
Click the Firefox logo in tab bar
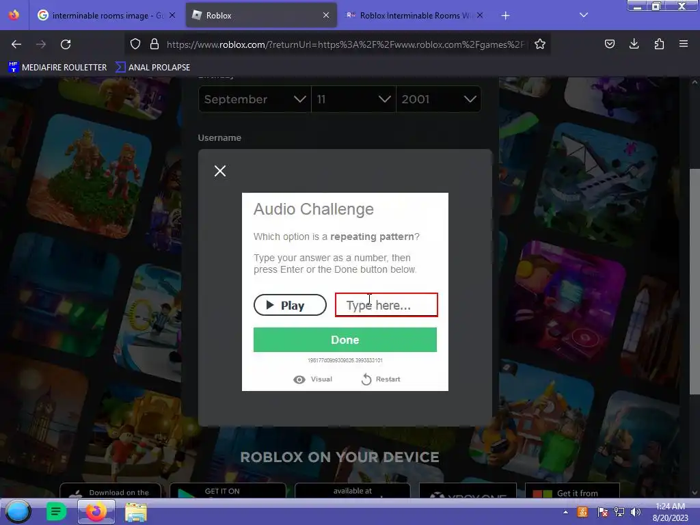click(x=14, y=15)
